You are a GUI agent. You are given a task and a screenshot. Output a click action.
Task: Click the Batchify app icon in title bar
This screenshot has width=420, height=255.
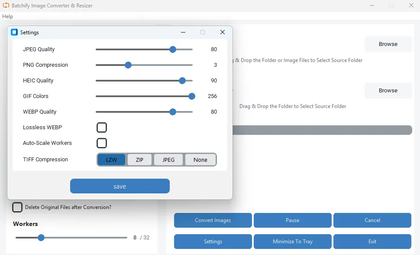coord(5,5)
